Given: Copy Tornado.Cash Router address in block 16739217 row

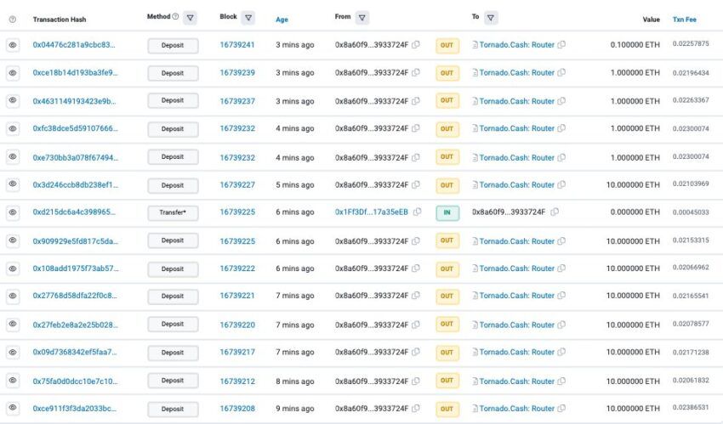Looking at the screenshot, I should 561,352.
